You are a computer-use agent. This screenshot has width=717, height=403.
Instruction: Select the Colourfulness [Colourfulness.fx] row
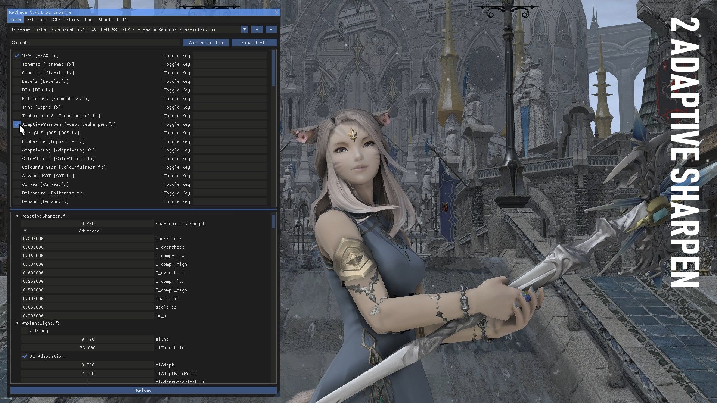coord(63,167)
